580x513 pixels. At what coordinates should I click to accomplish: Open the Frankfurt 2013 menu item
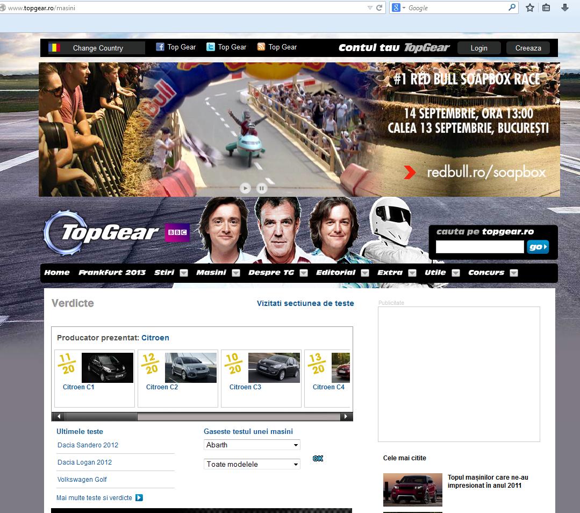[x=112, y=273]
